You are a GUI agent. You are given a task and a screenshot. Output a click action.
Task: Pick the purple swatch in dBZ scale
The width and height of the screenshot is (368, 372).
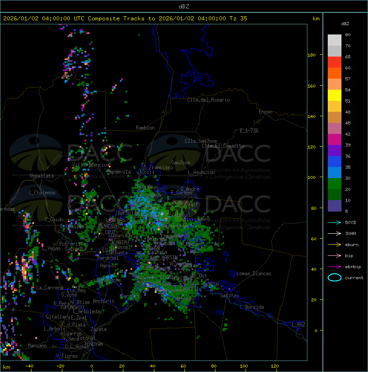[334, 151]
